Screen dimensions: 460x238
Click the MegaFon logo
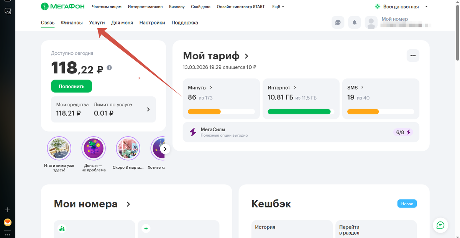(x=63, y=7)
